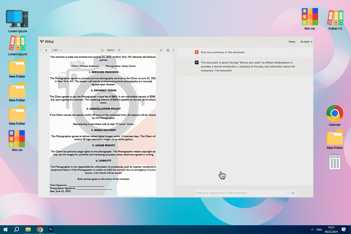This screenshot has height=234, width=351.
Task: Open the Internet Chrome desktop shortcut
Action: pyautogui.click(x=335, y=115)
